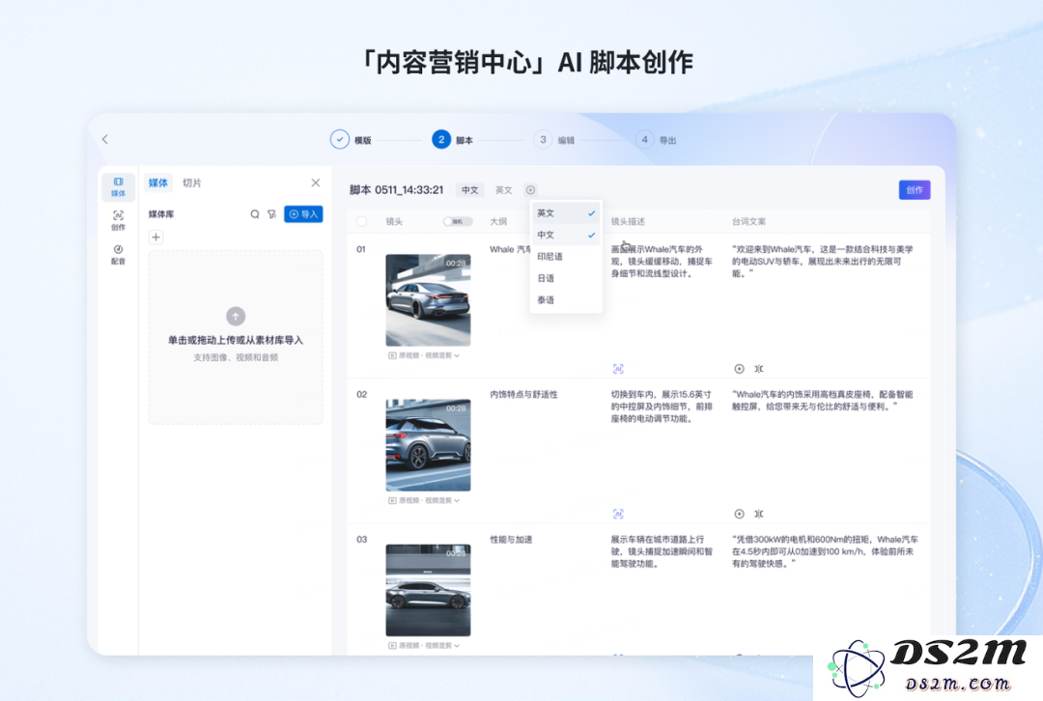Image resolution: width=1043 pixels, height=701 pixels.
Task: Open shot 01 car video thumbnail
Action: tap(429, 300)
